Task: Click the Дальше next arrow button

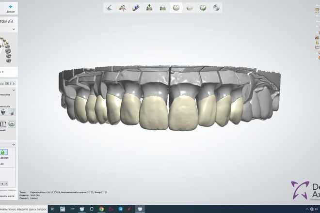Action: [10, 8]
